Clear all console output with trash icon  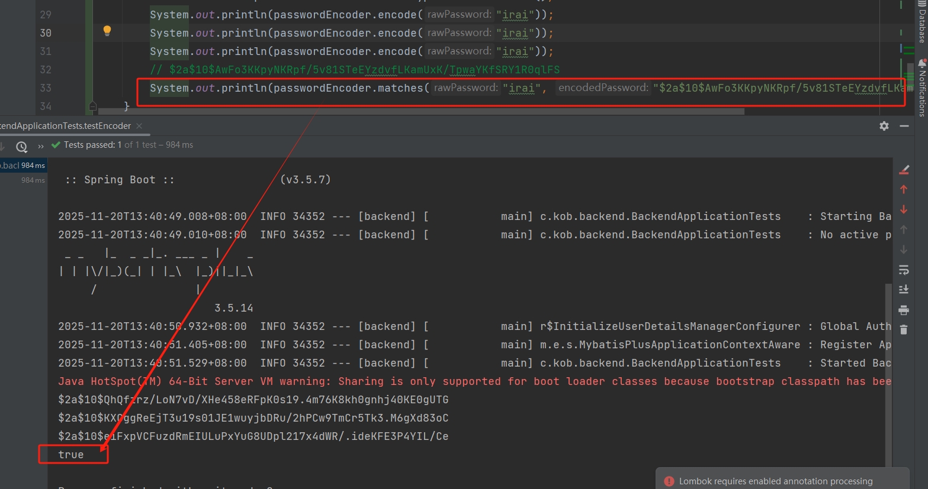tap(904, 329)
